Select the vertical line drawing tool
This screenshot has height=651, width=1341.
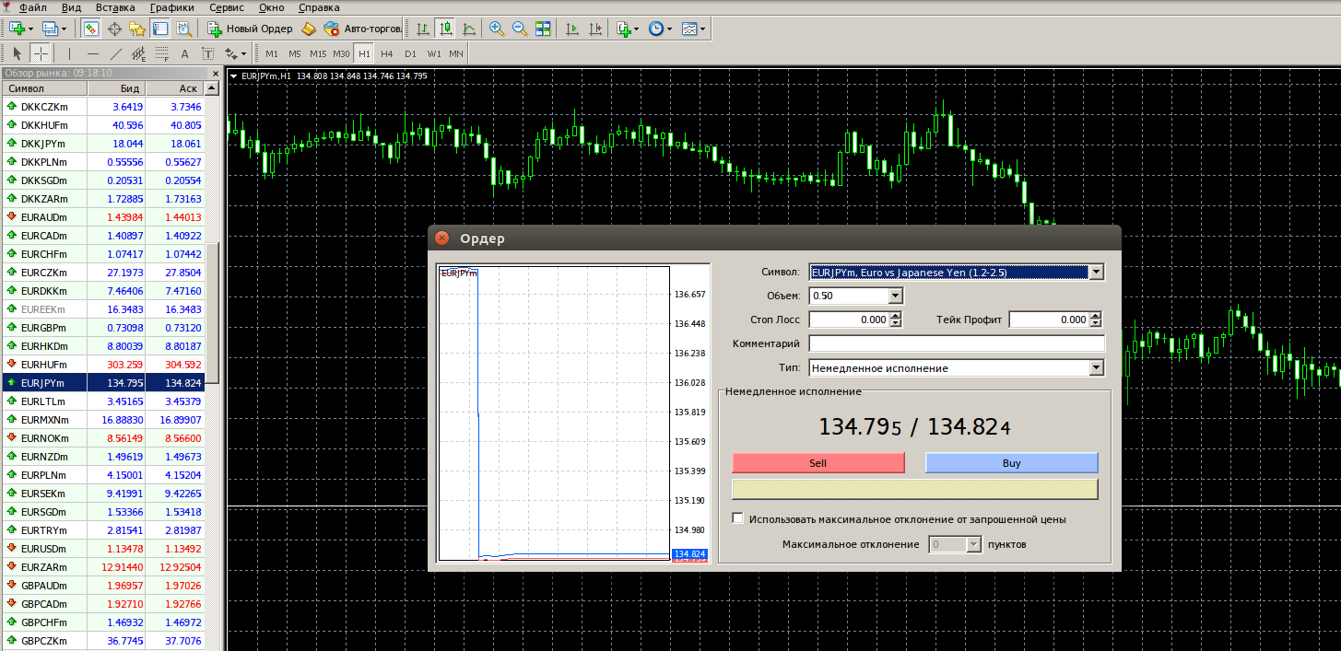click(x=69, y=53)
